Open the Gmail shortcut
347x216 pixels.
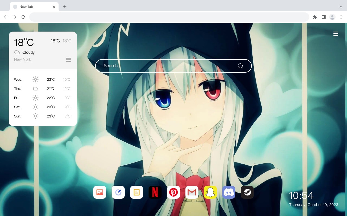(x=192, y=192)
